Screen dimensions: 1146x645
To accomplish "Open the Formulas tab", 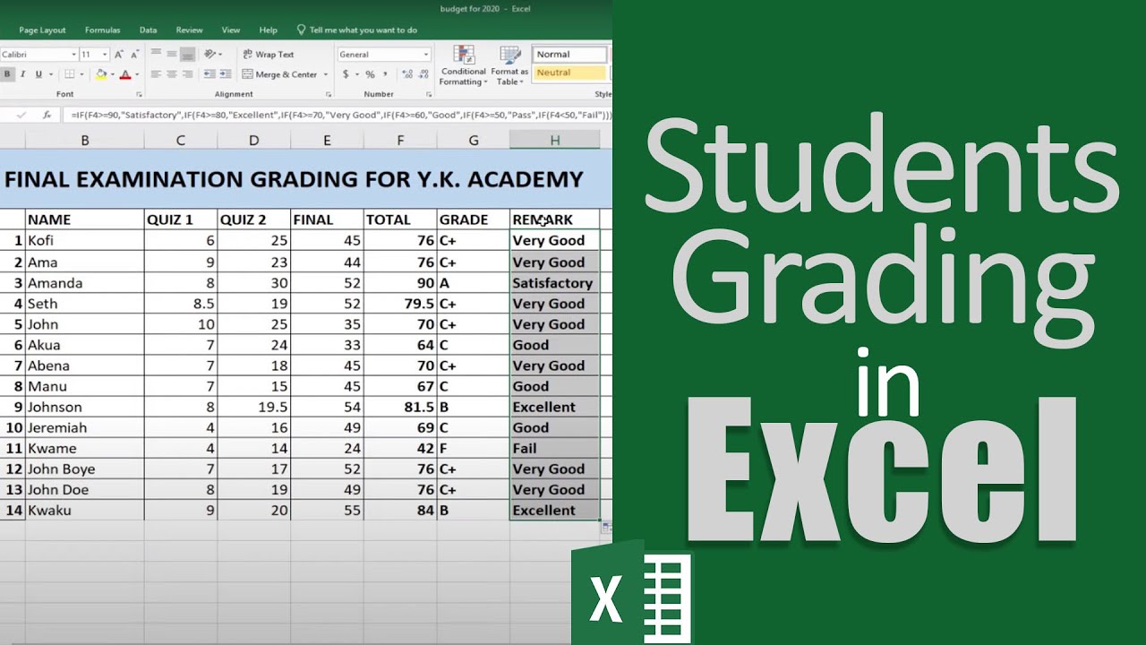I will coord(102,30).
